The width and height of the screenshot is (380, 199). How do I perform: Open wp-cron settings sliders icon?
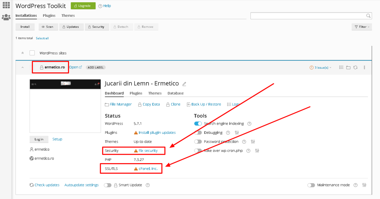point(257,151)
